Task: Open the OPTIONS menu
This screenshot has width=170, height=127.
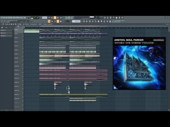Action: [x=18, y=18]
